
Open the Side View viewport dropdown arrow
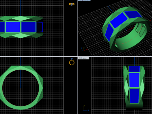(x=88, y=58)
